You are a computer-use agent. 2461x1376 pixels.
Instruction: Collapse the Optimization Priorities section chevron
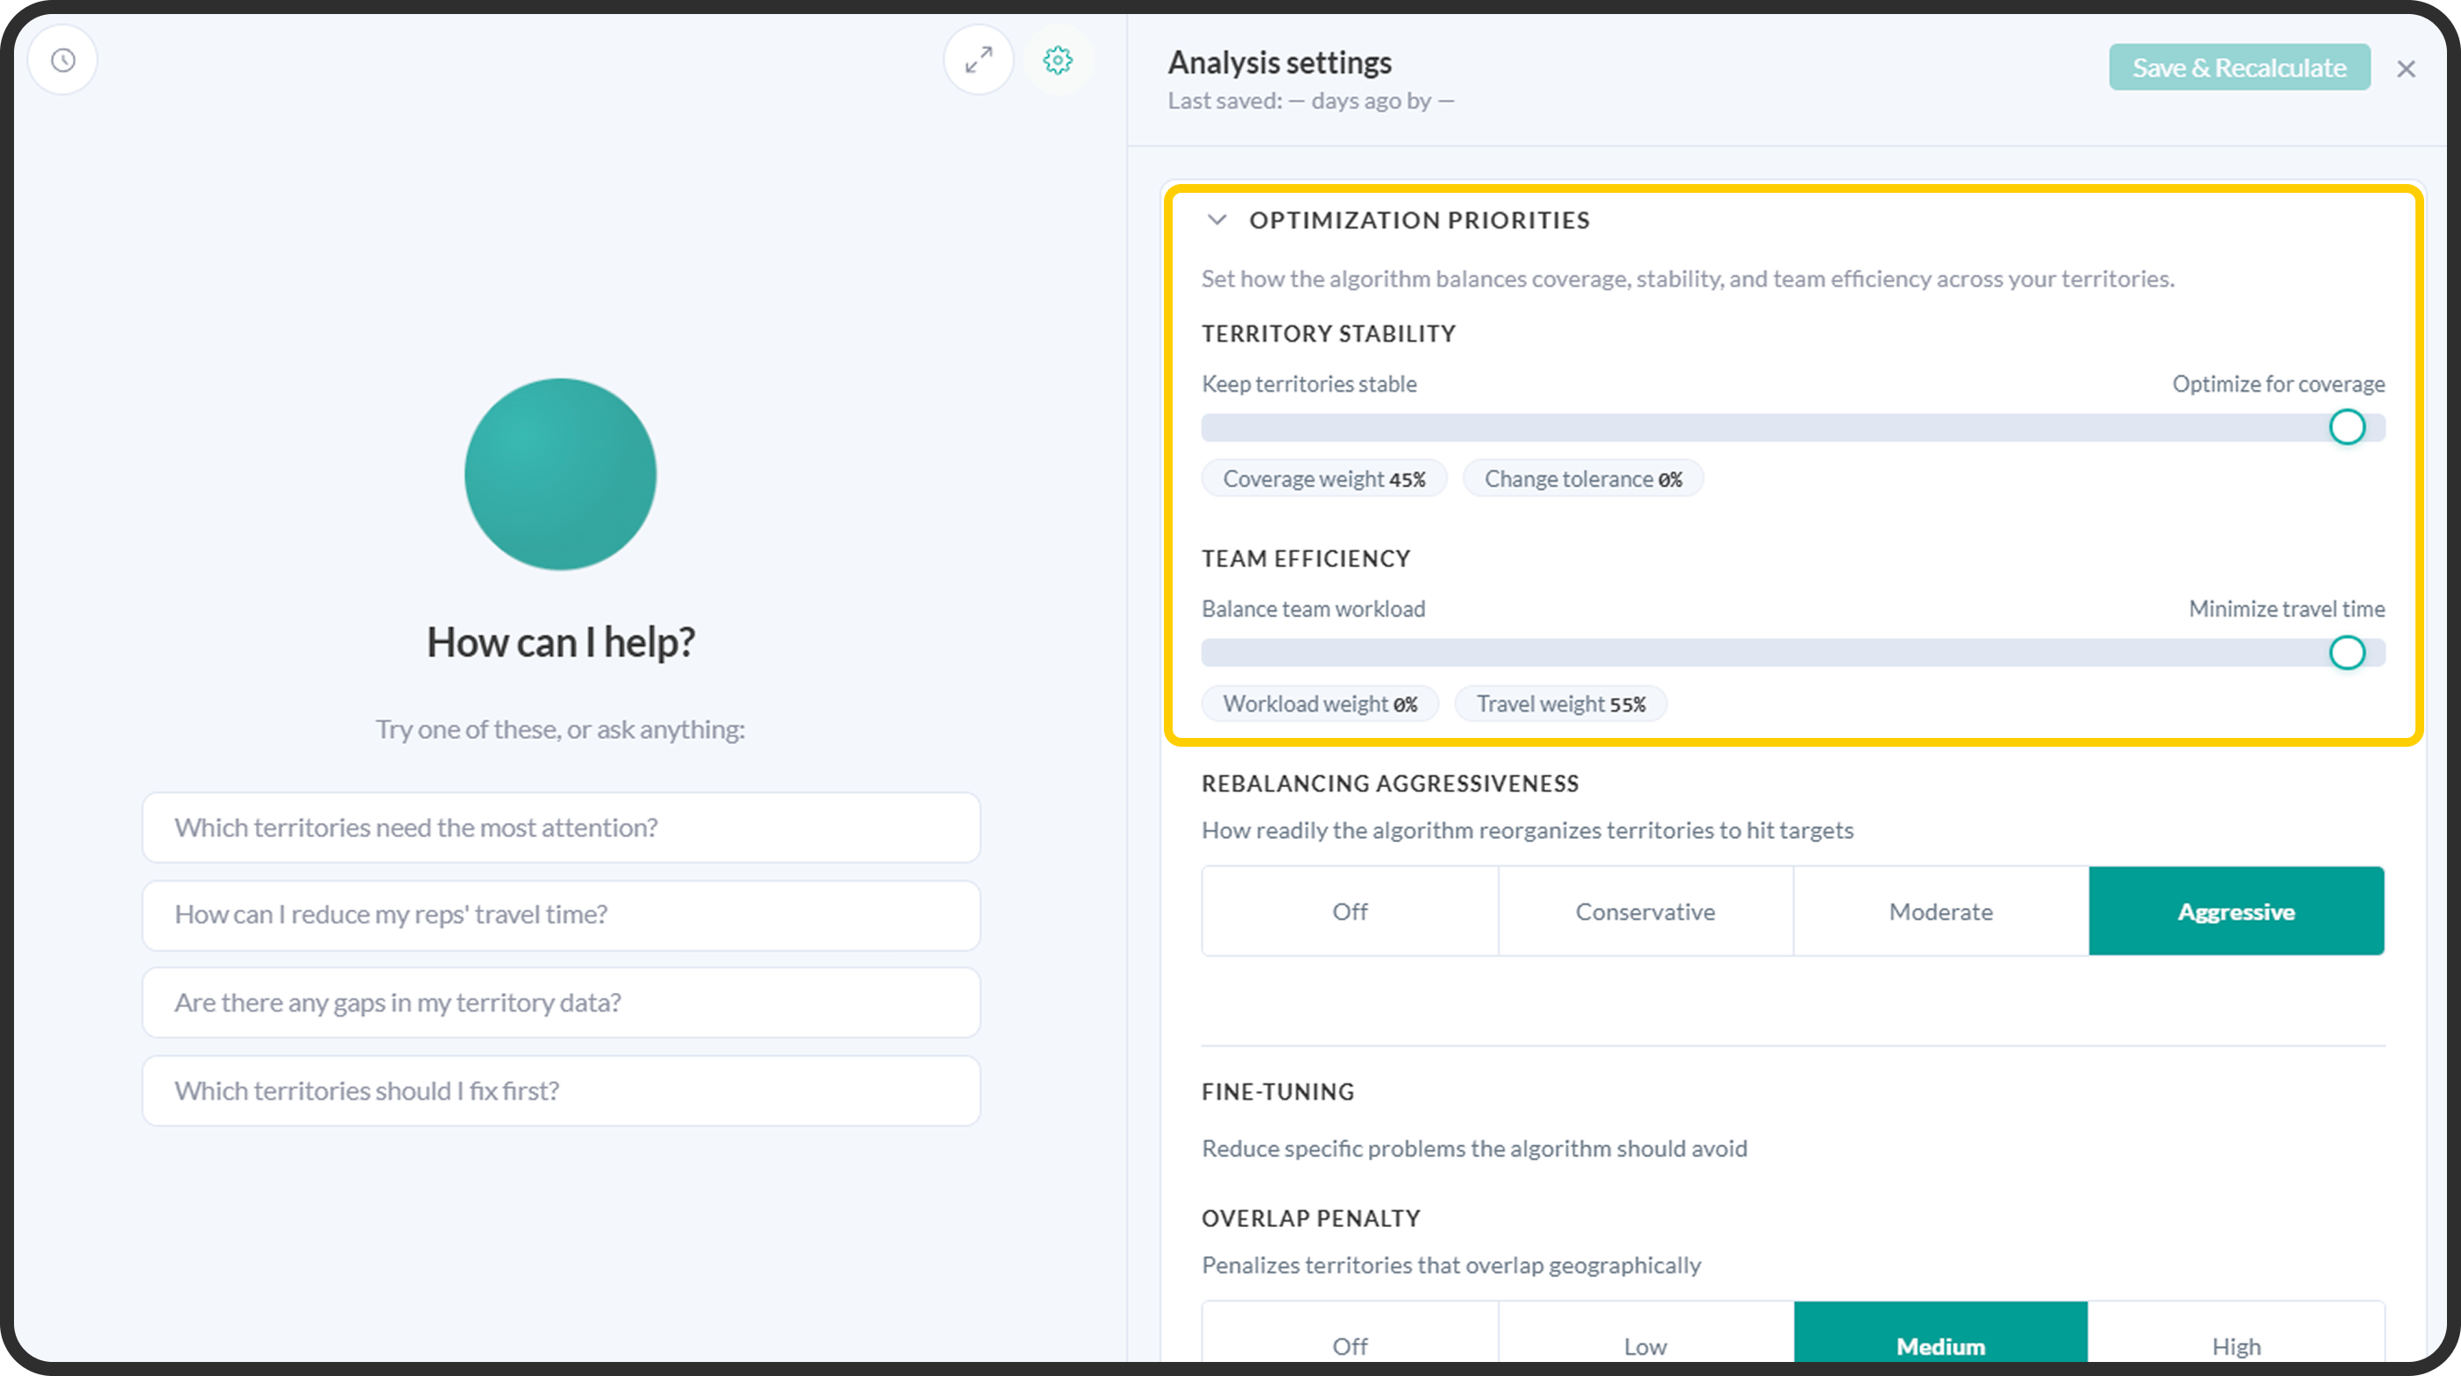click(1216, 220)
